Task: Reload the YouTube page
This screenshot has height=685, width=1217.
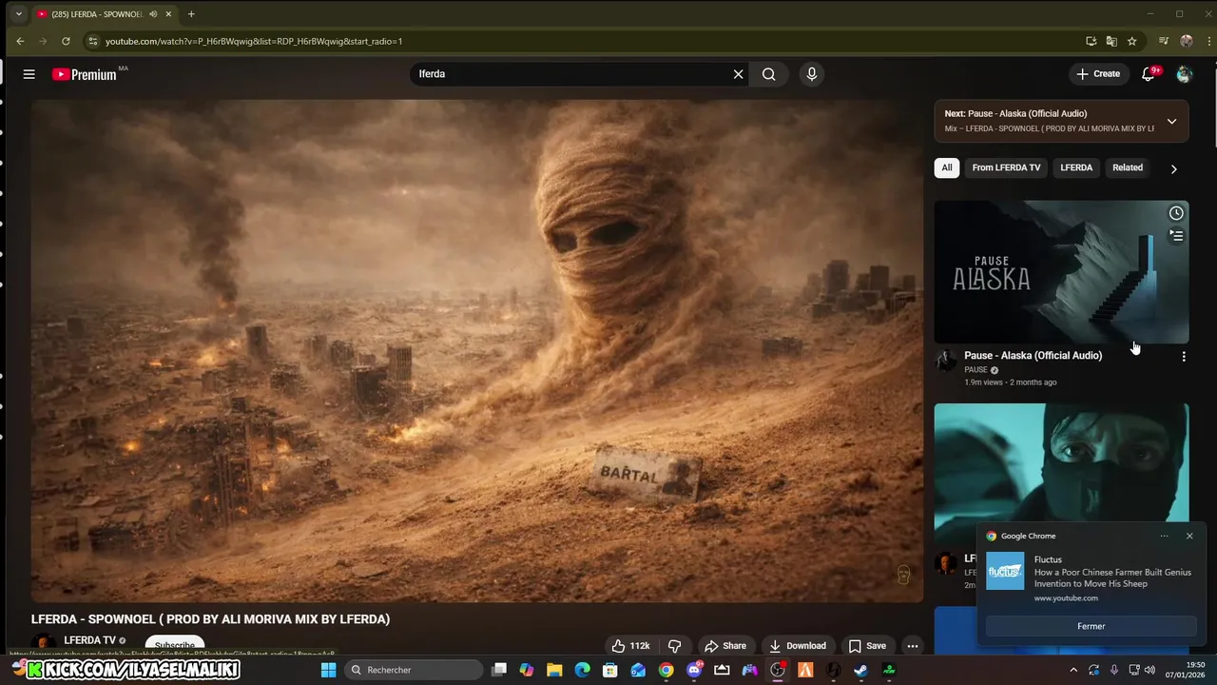Action: (66, 41)
